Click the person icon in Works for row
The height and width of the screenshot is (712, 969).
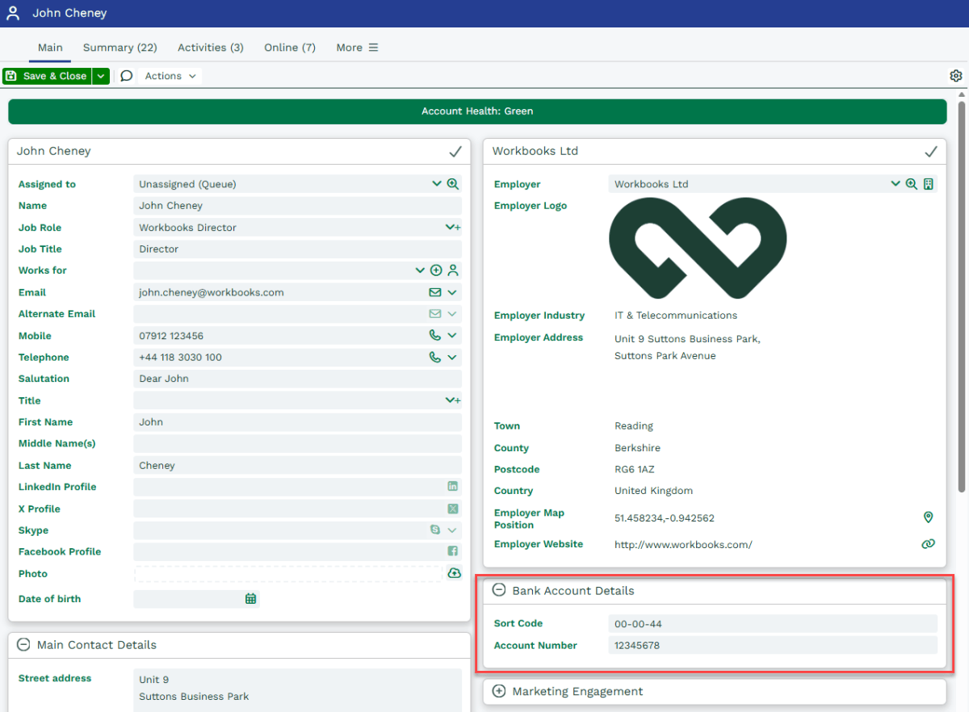coord(453,270)
